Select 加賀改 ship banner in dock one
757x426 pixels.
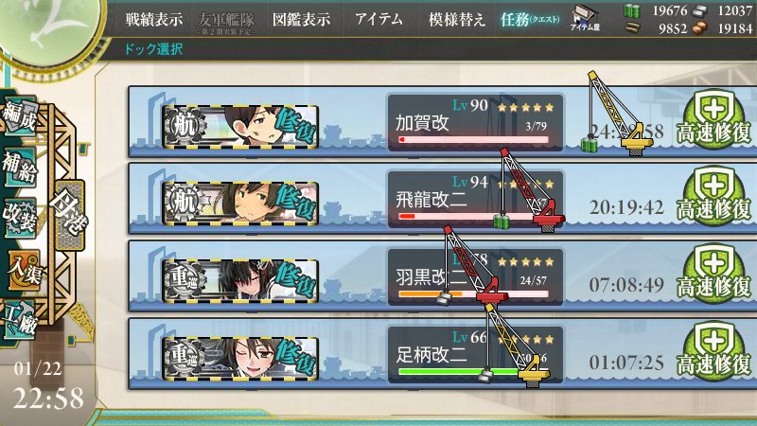pyautogui.click(x=240, y=126)
